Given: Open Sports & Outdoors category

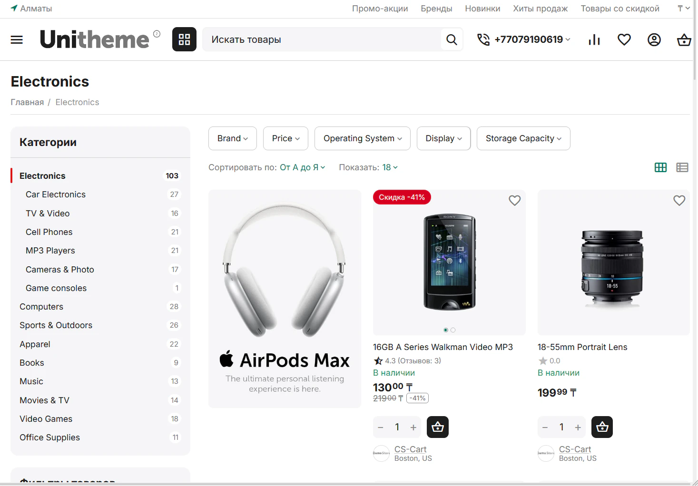Looking at the screenshot, I should (x=56, y=325).
